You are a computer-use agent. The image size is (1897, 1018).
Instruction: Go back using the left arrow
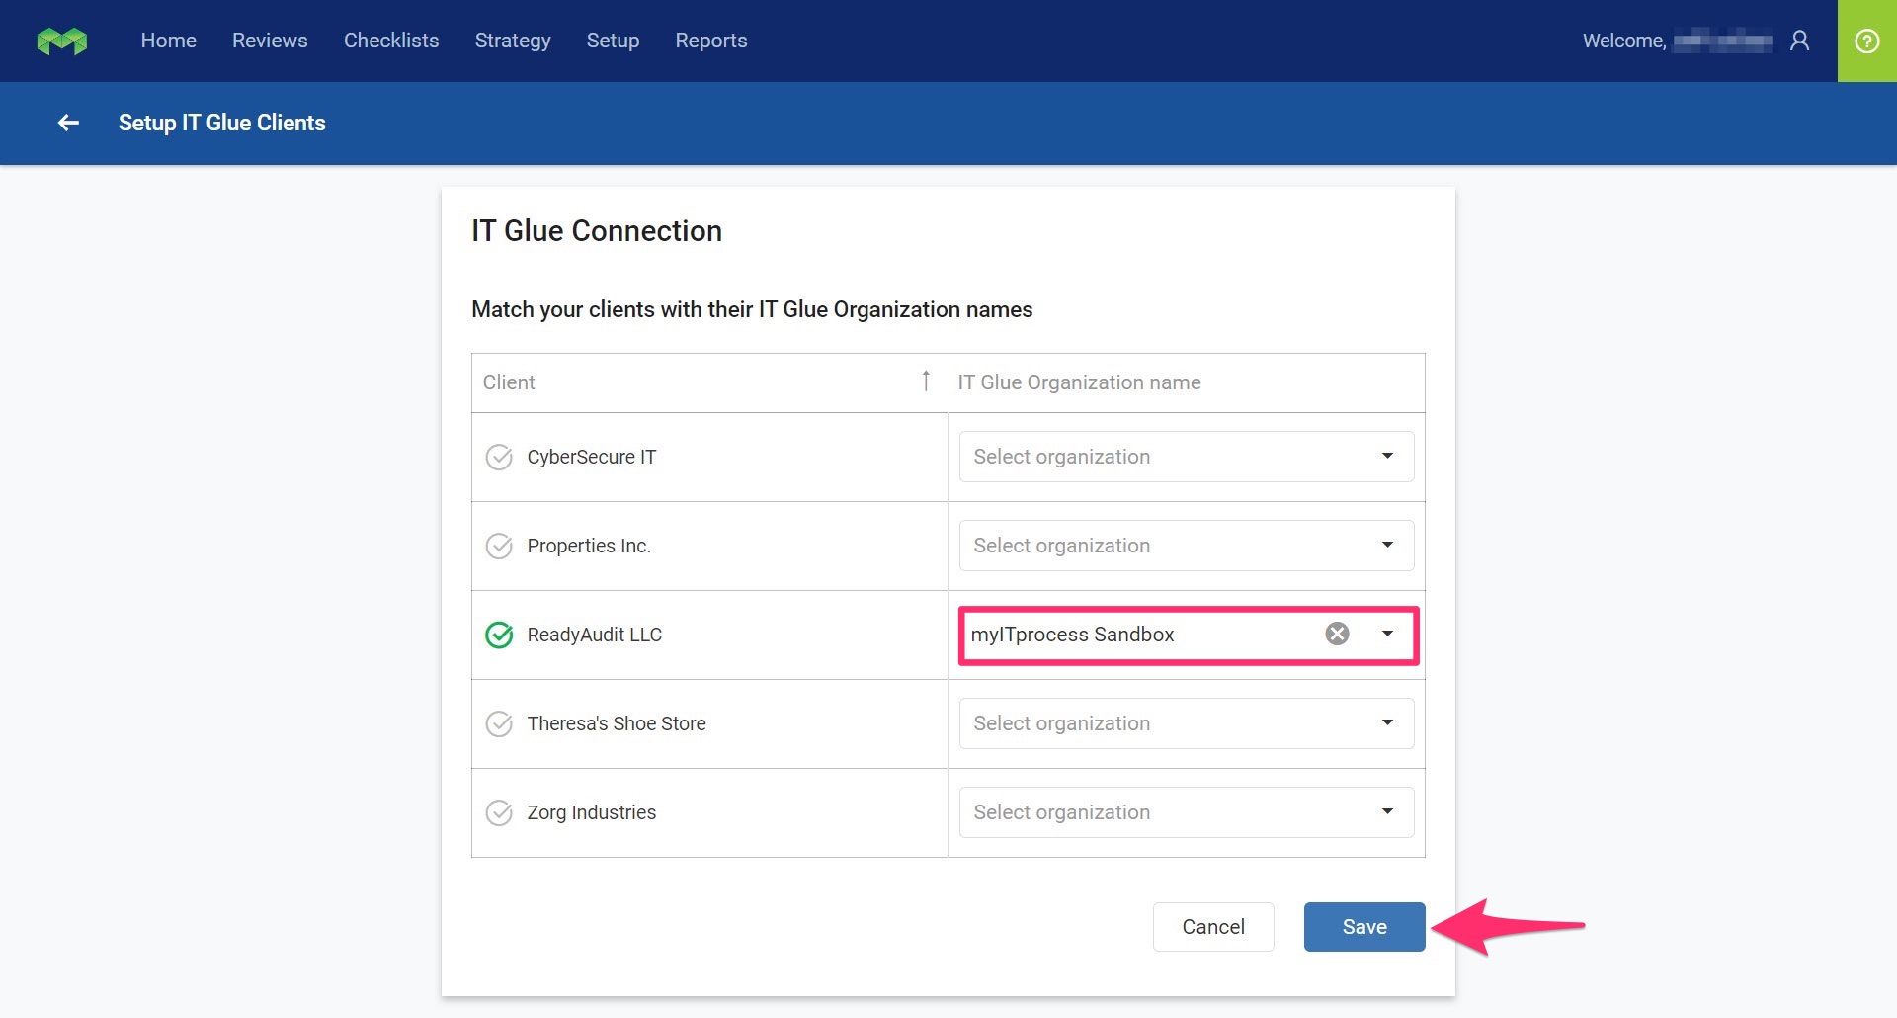tap(68, 123)
